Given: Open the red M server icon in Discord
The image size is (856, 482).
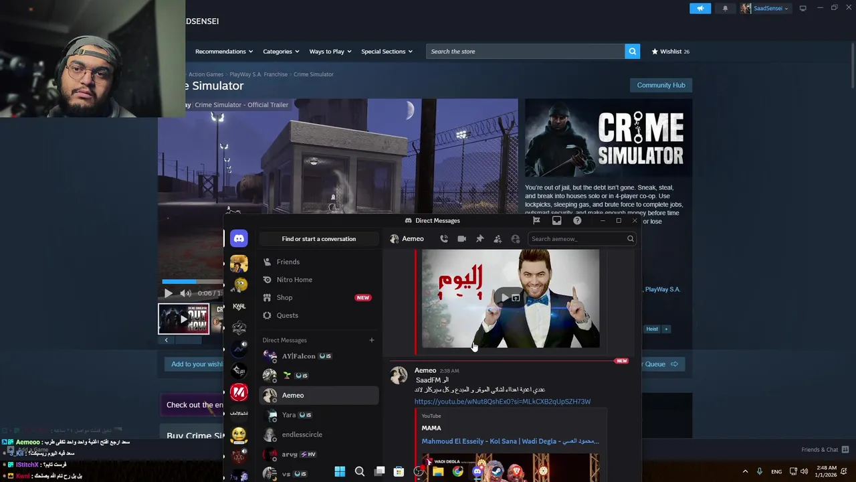Looking at the screenshot, I should [239, 392].
